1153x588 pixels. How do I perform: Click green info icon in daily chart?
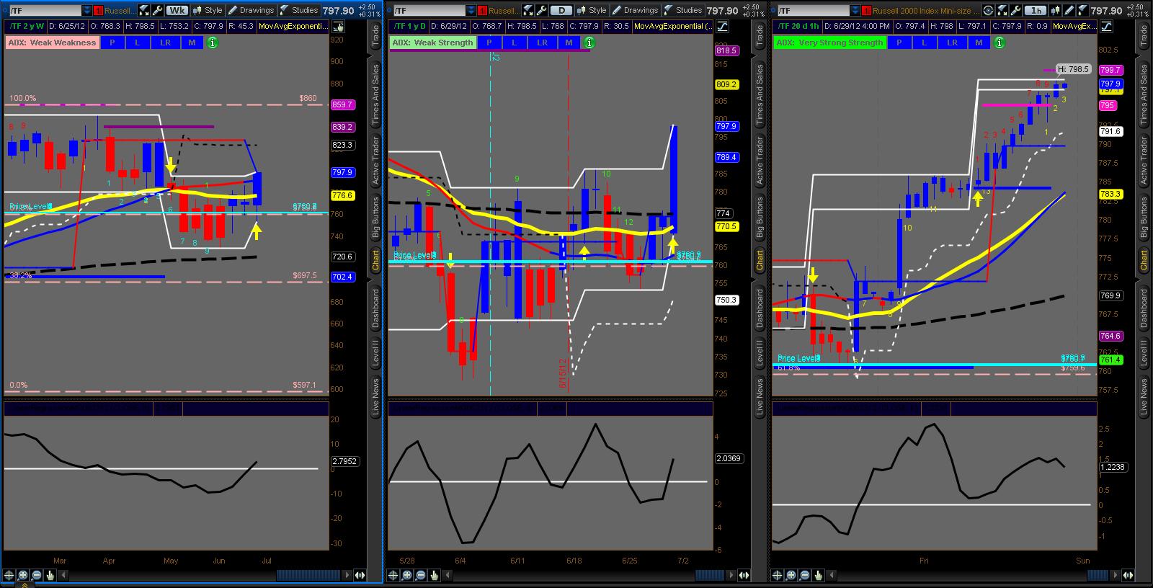589,43
